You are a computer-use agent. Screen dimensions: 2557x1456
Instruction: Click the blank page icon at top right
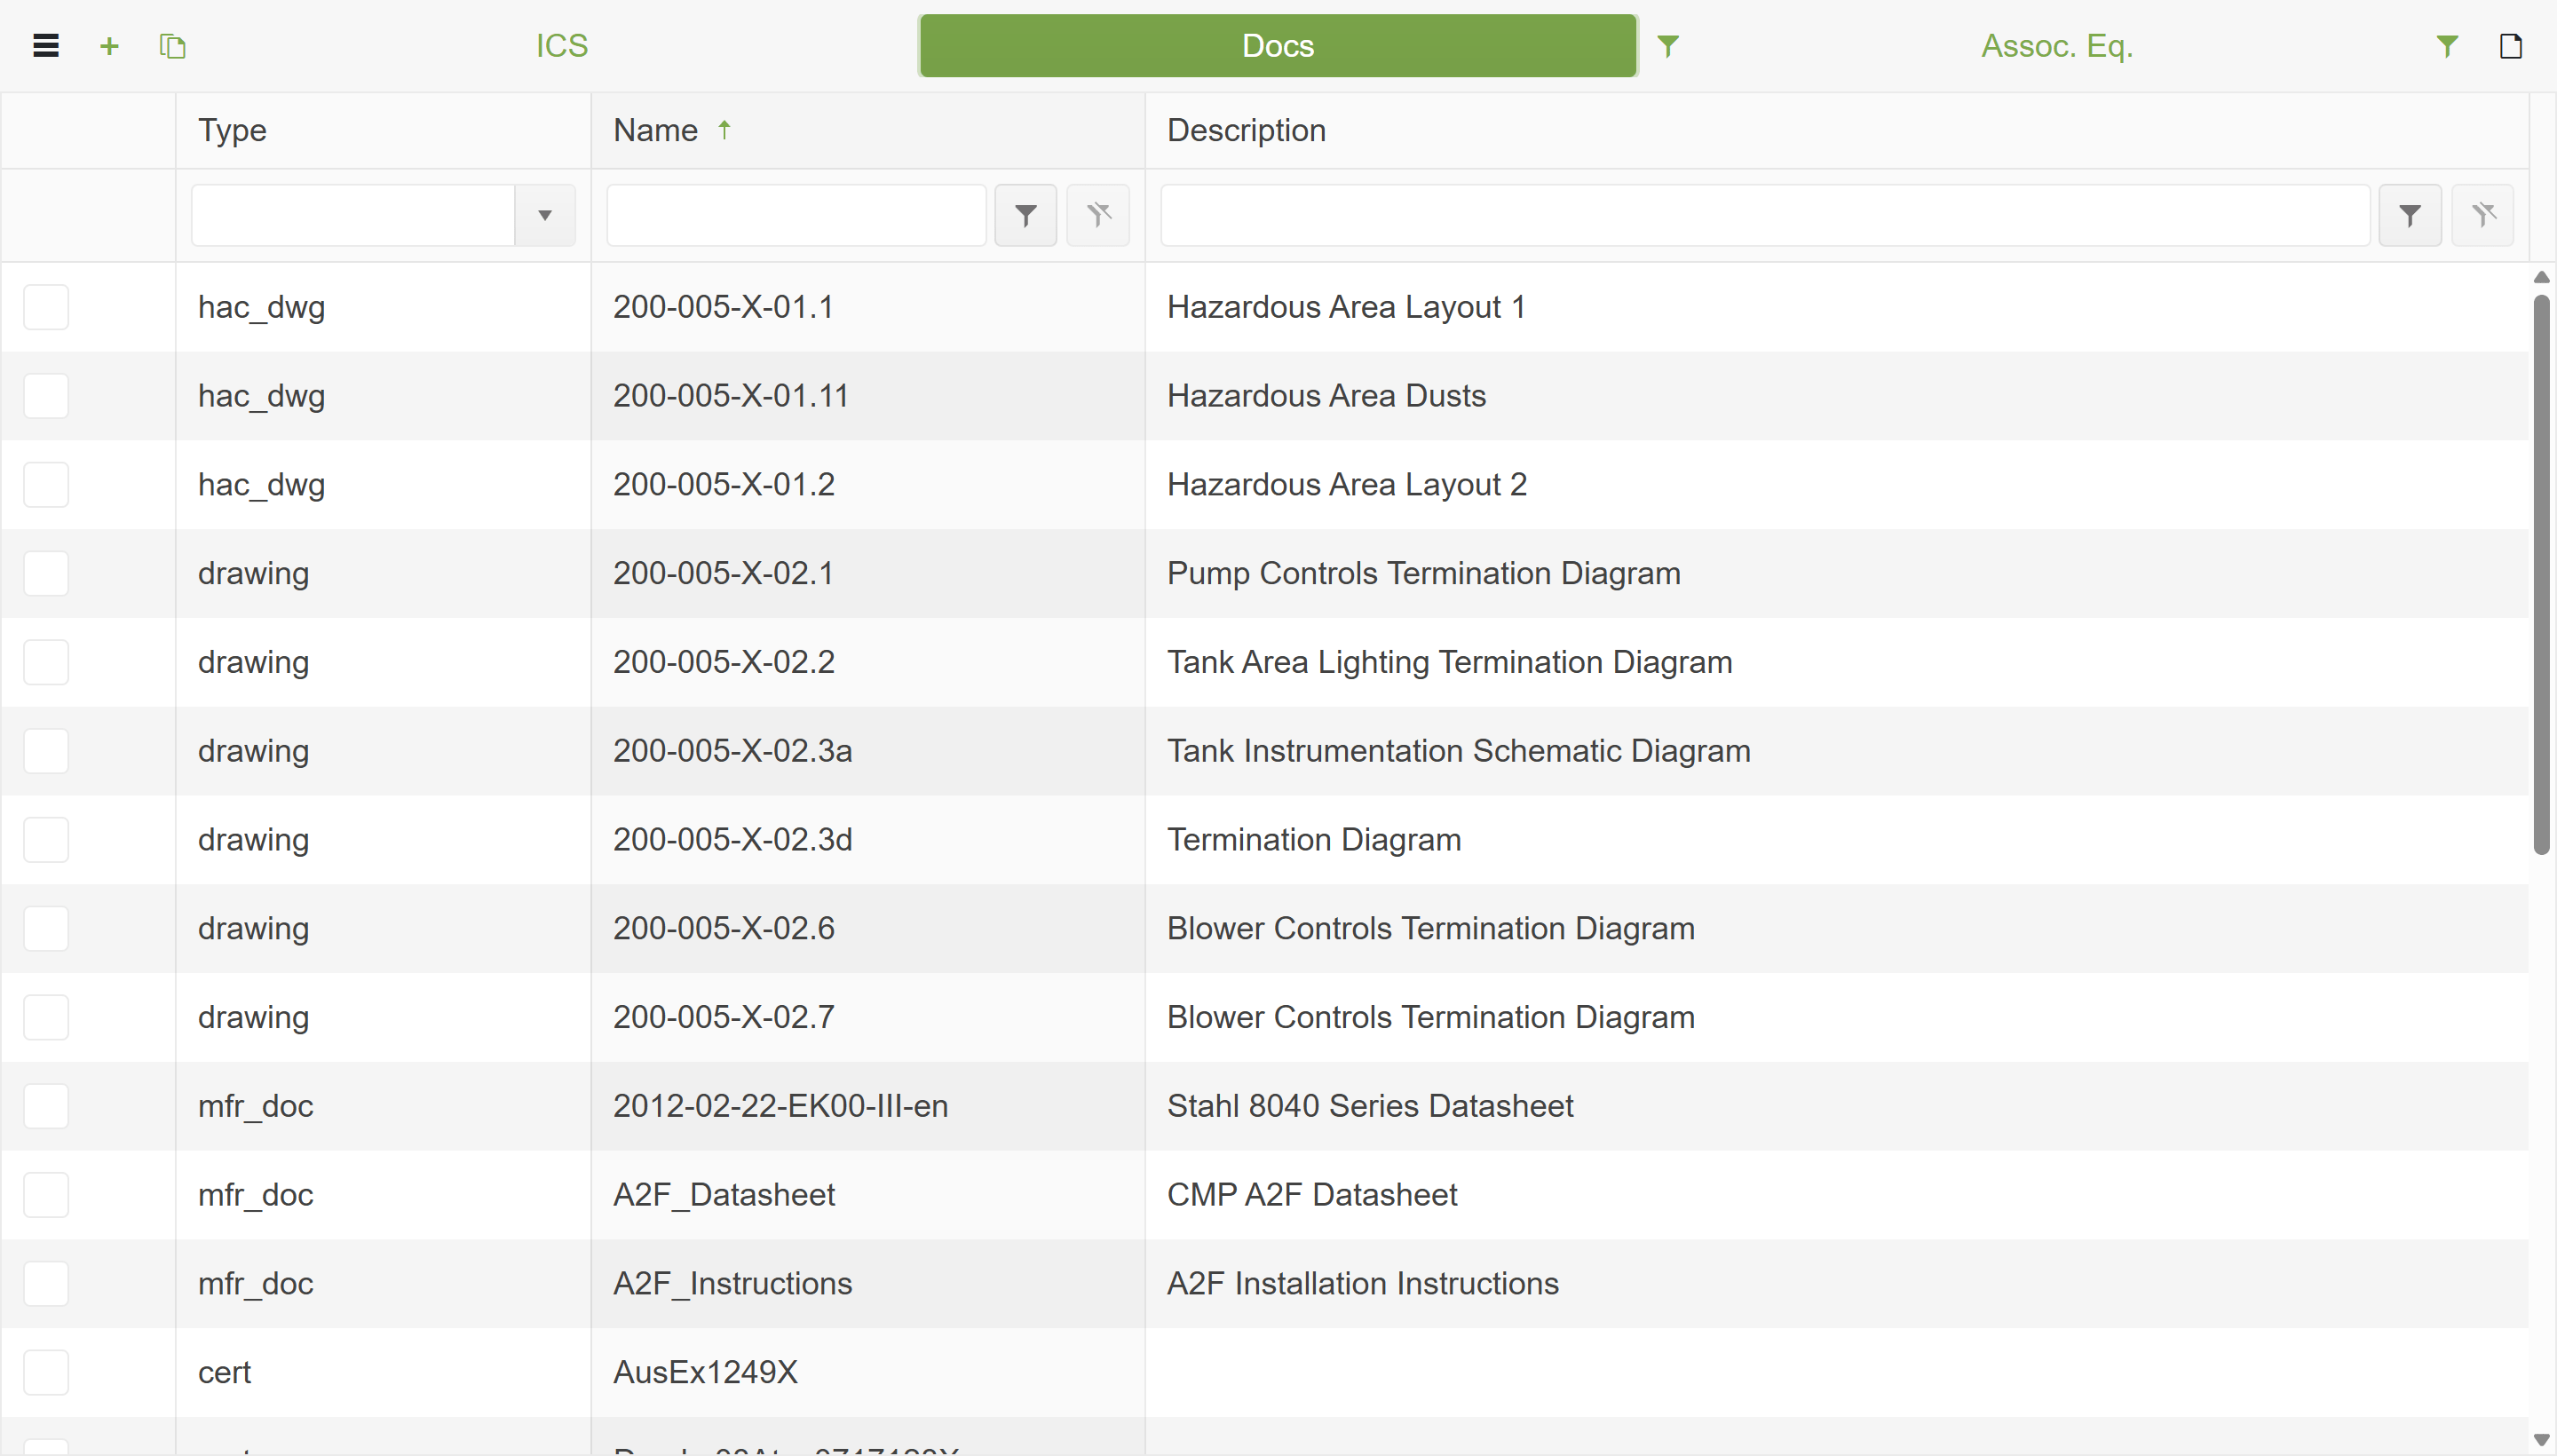coord(2510,46)
